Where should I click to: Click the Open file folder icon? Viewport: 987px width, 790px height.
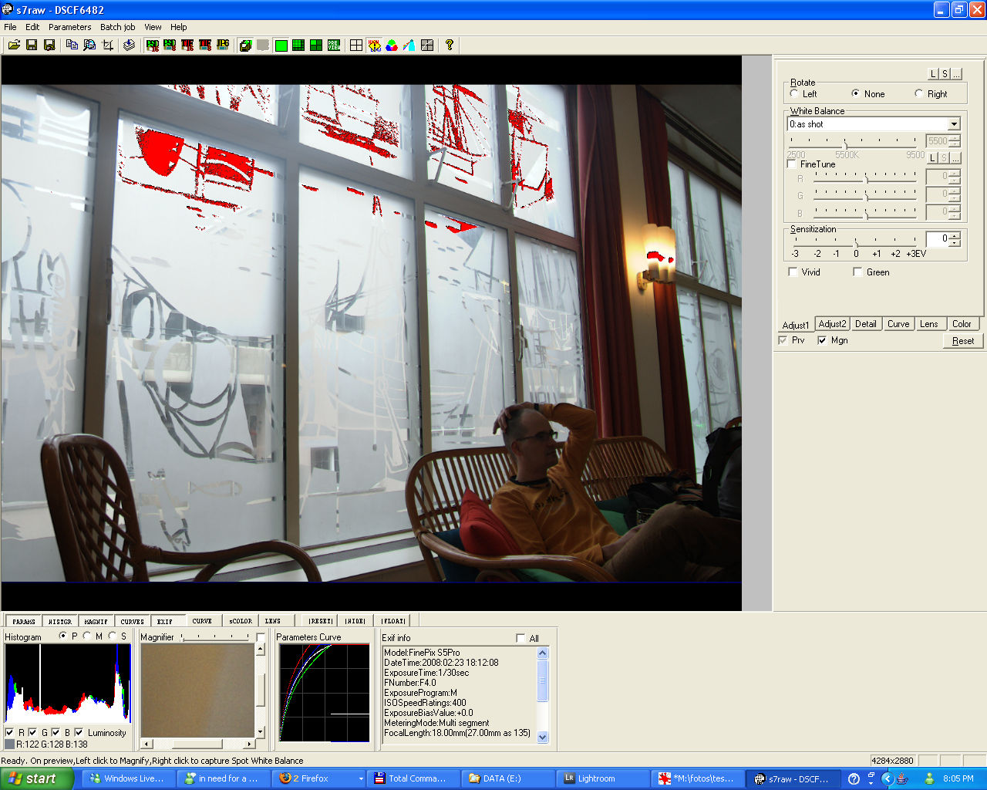tap(14, 46)
